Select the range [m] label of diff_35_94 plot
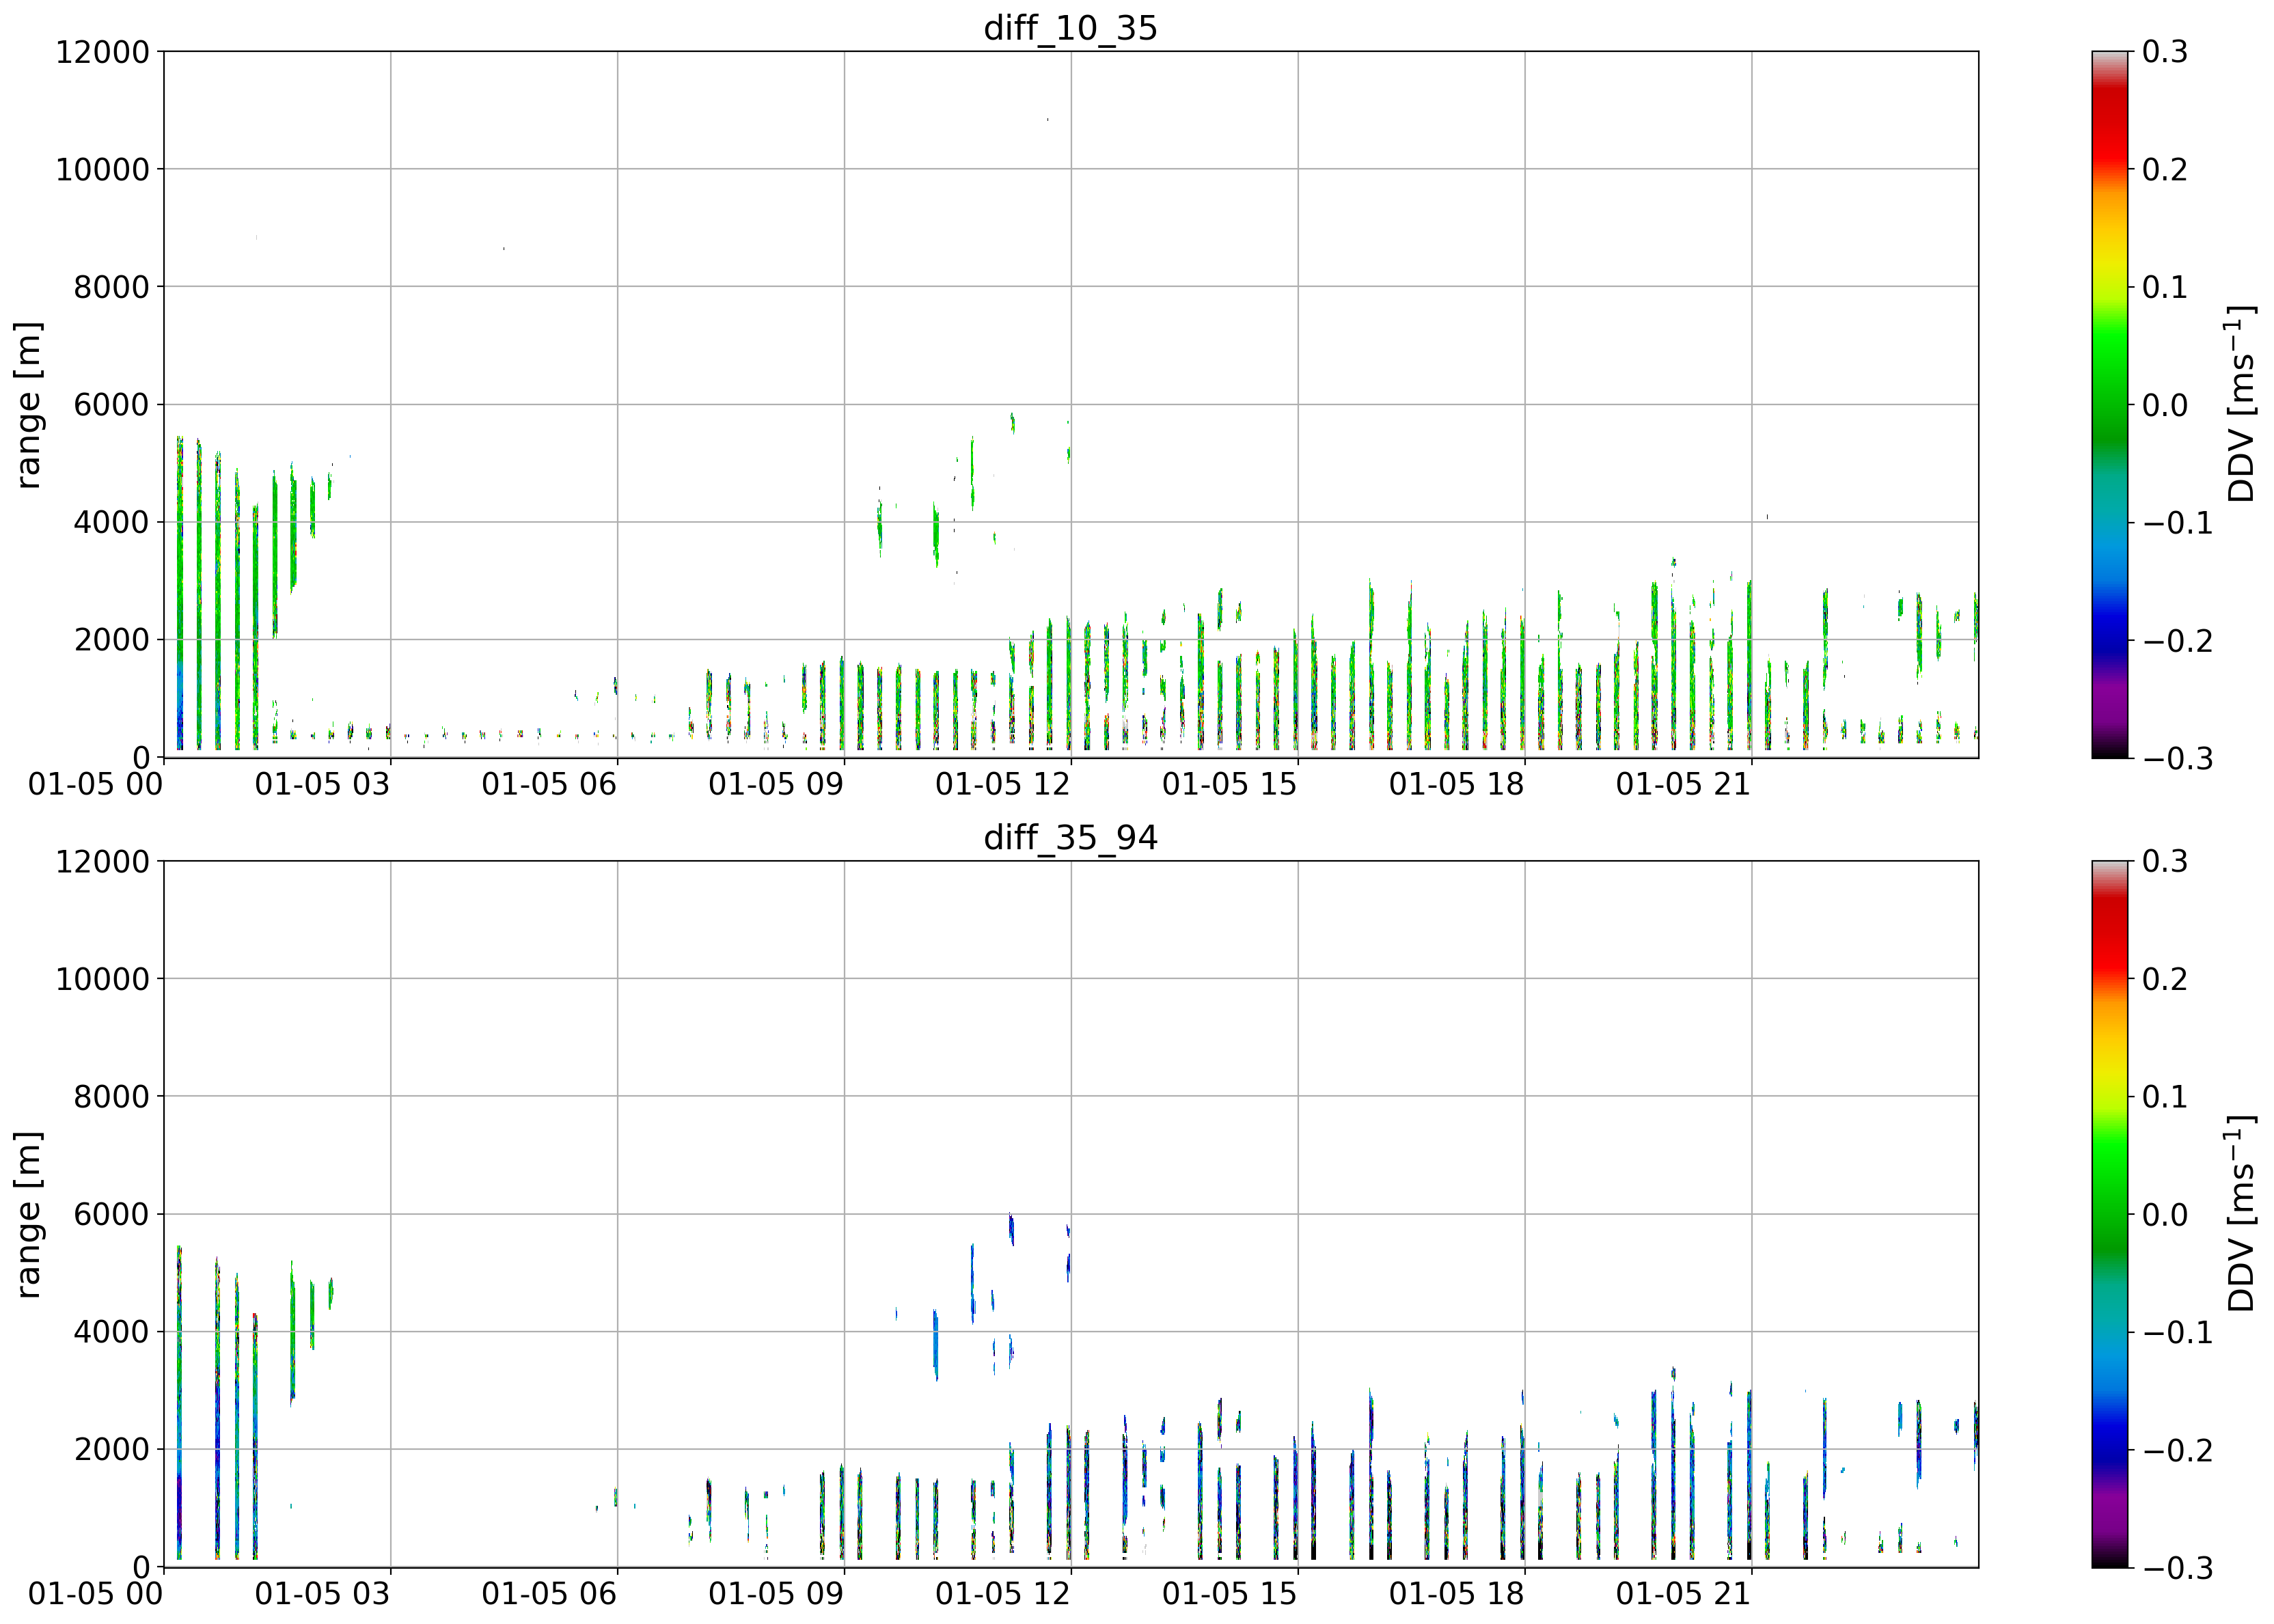This screenshot has height=1624, width=2274. pyautogui.click(x=29, y=1215)
